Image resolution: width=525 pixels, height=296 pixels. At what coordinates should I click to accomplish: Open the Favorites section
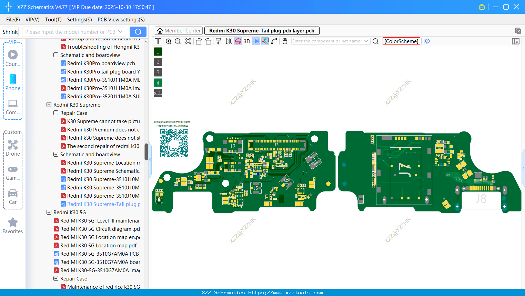coord(13,226)
